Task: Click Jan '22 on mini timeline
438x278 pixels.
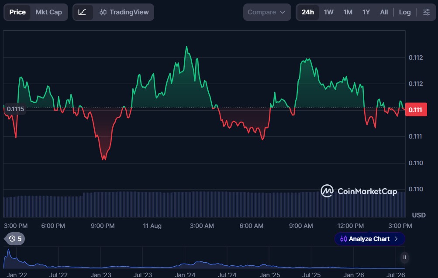Action: 17,275
